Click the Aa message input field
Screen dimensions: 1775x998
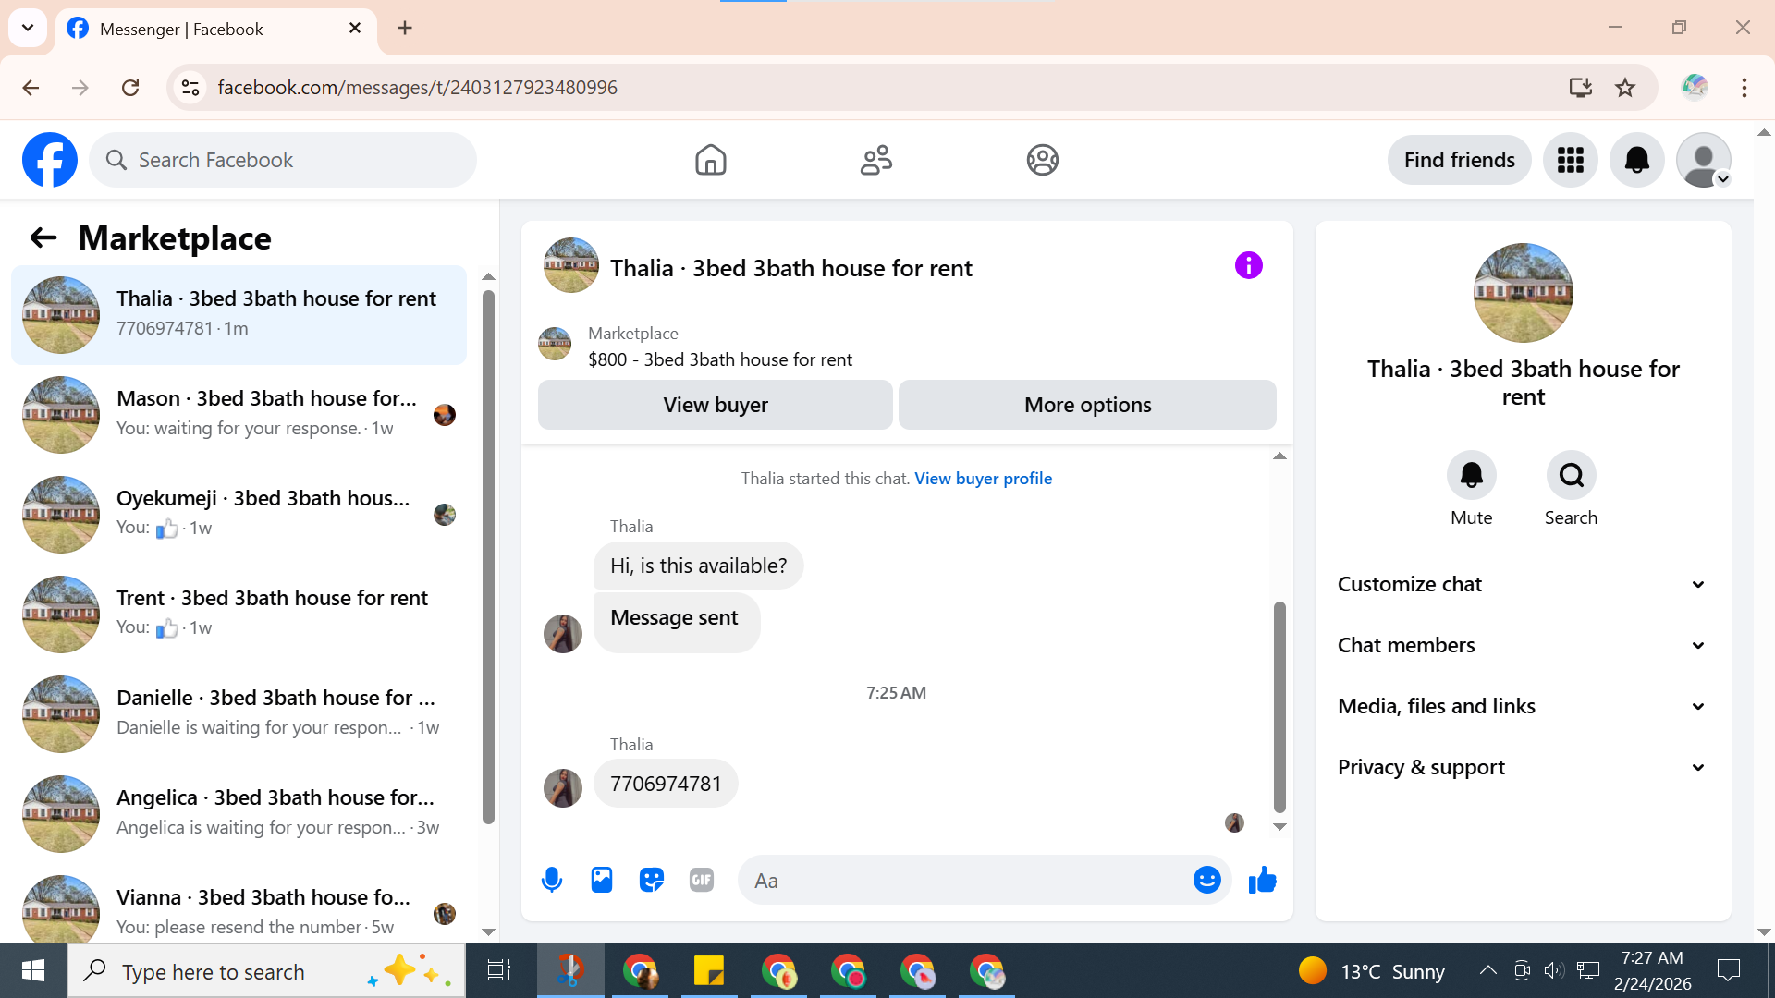pyautogui.click(x=961, y=881)
